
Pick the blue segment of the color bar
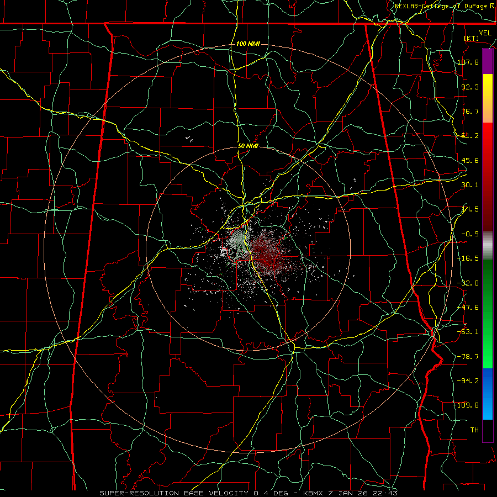(x=488, y=394)
